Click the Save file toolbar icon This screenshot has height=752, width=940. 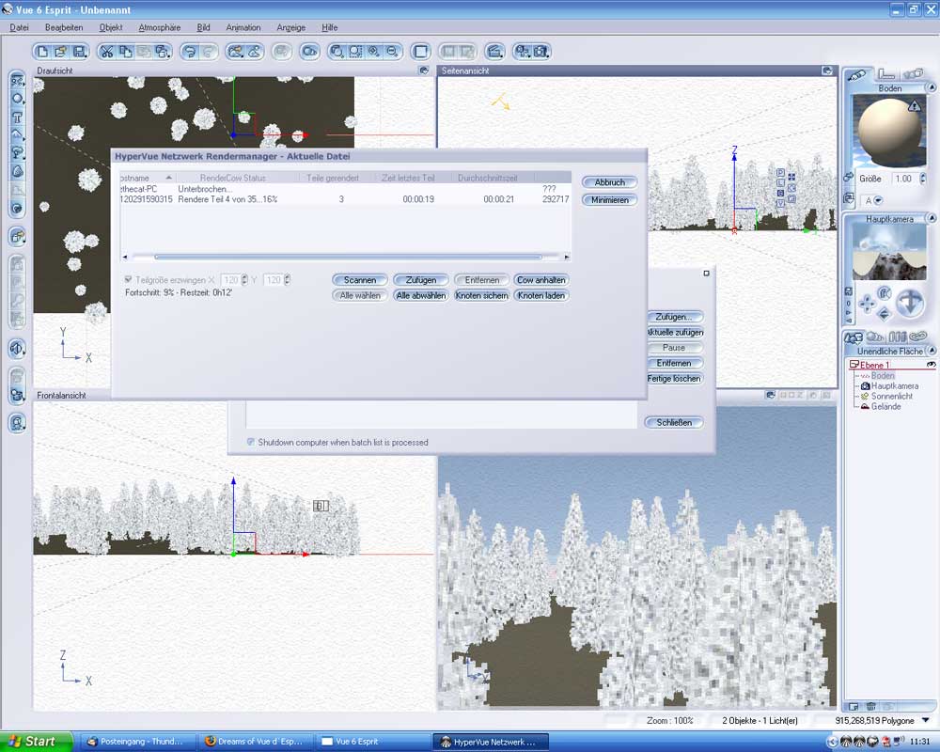pos(79,53)
